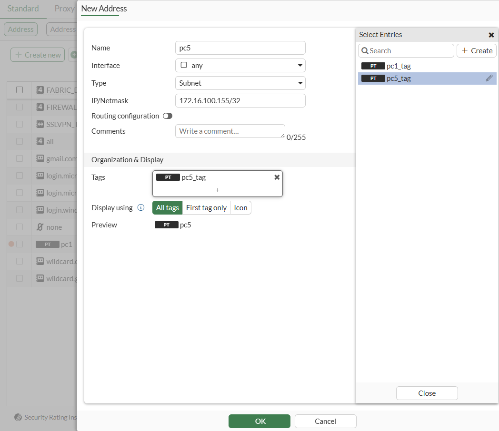The height and width of the screenshot is (431, 499).
Task: Remove pc5_tag from Tags field
Action: tap(277, 177)
